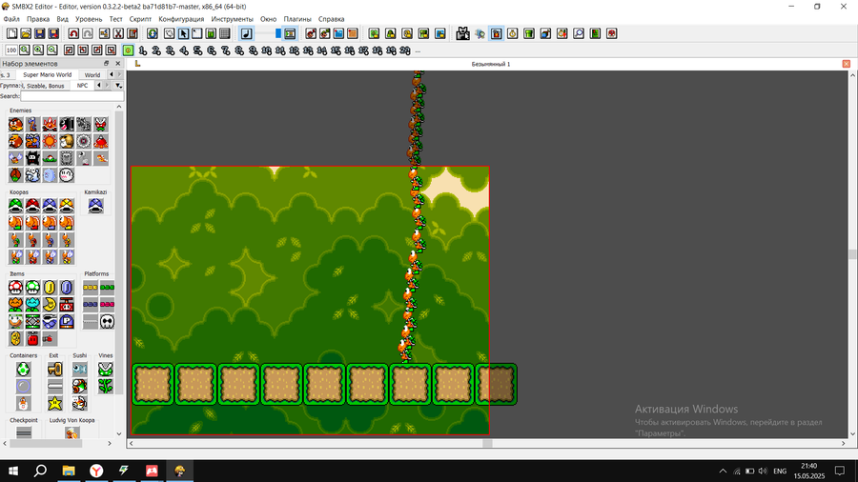The image size is (858, 482).
Task: Click the Undo arrow toolbar icon
Action: [73, 34]
